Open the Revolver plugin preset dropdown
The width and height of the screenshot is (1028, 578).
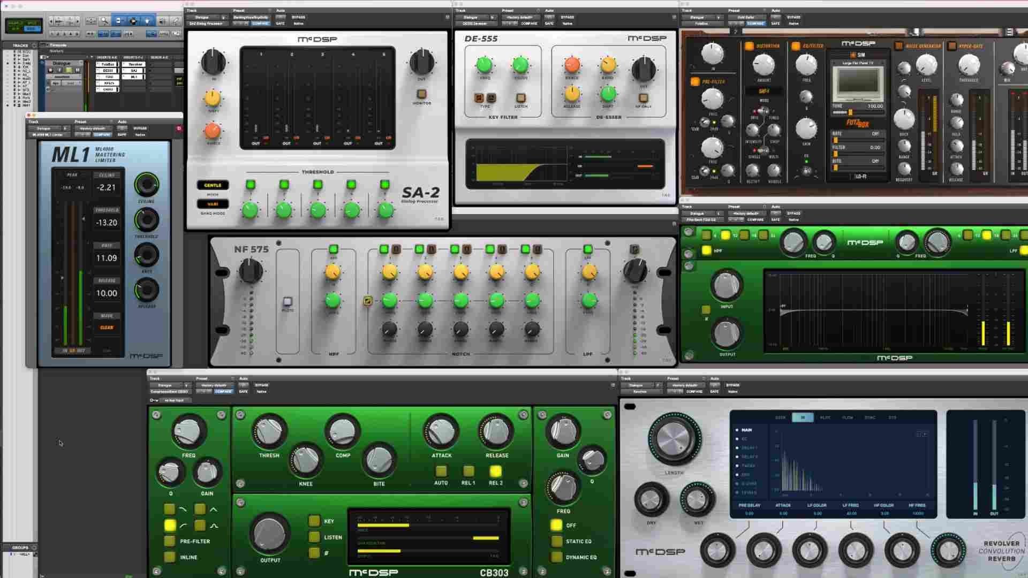(685, 385)
